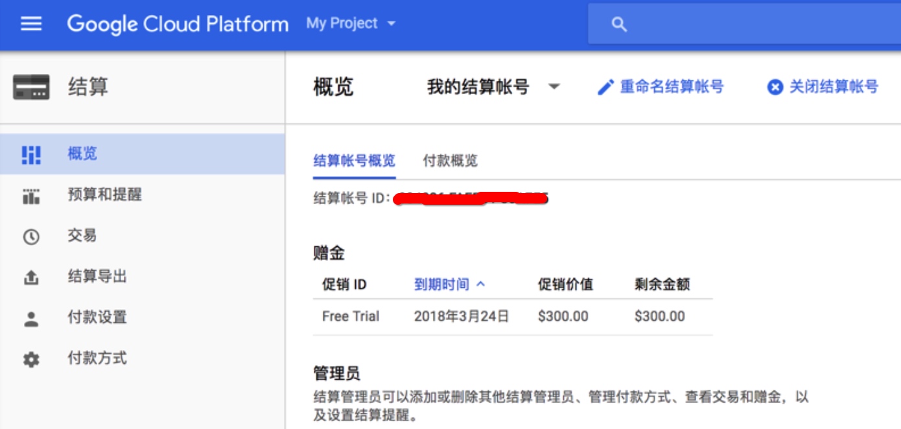The image size is (901, 429).
Task: Go to 交易 in the sidebar
Action: 143,236
